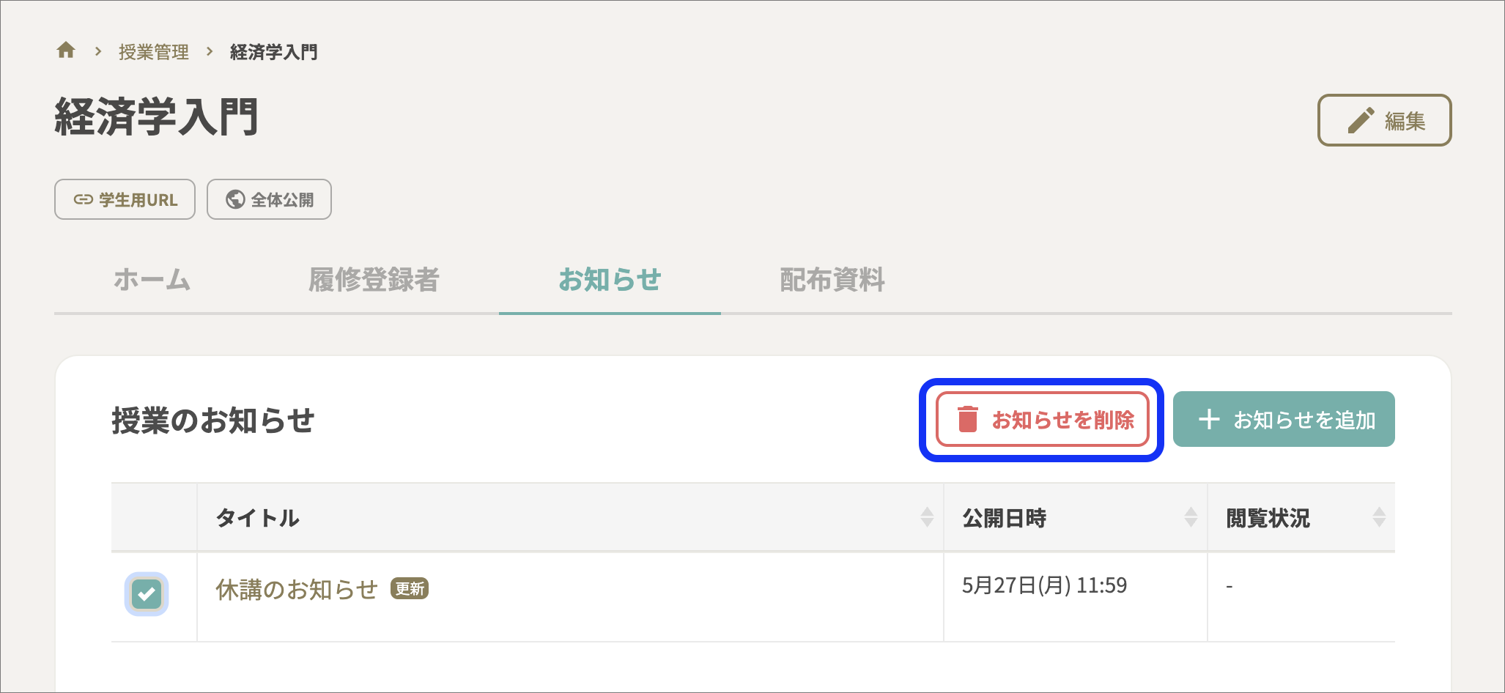
Task: Click the pencil icon on 編集 button
Action: click(x=1361, y=120)
